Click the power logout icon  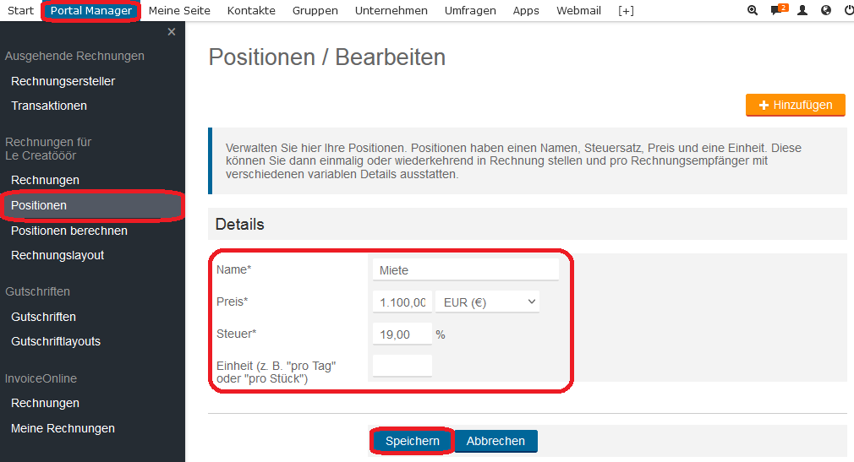(849, 10)
